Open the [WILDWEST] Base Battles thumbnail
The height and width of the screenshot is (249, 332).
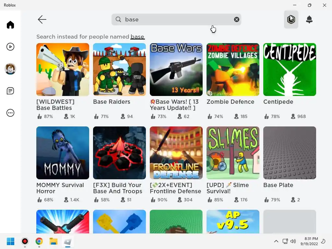[63, 69]
